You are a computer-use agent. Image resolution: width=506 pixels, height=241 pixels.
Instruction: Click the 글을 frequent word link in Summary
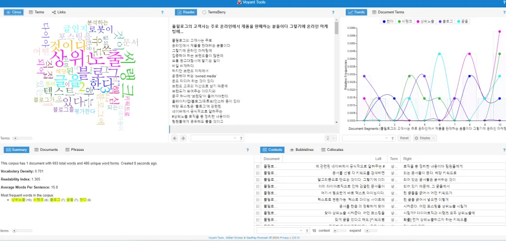(70, 200)
